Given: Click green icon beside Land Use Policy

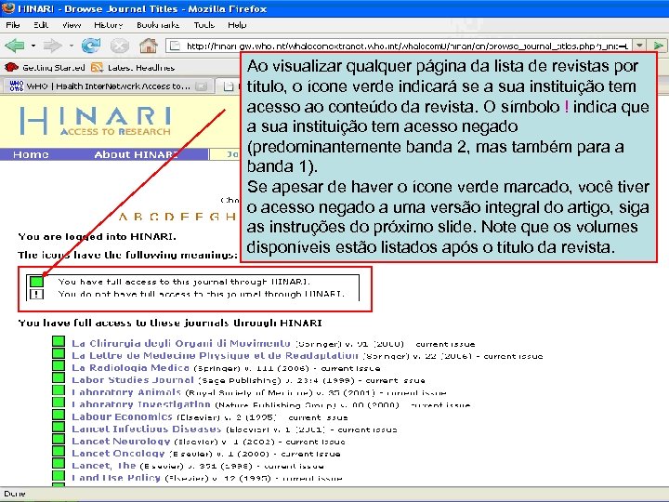Looking at the screenshot, I should click(59, 475).
